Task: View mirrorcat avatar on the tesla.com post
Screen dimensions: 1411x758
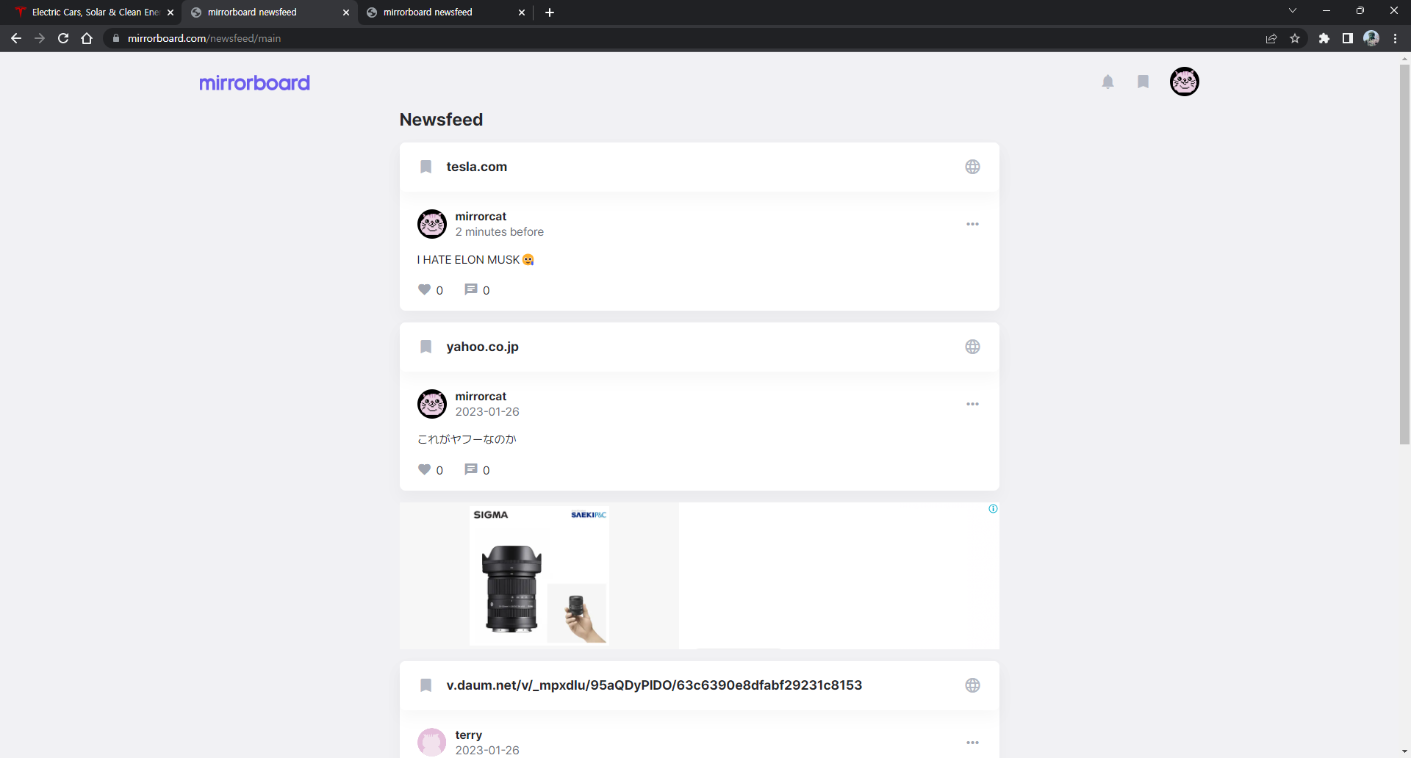Action: point(432,224)
